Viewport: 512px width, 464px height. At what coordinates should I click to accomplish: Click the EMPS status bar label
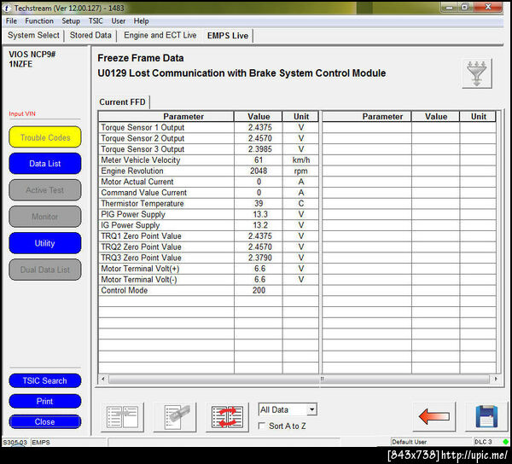point(41,442)
